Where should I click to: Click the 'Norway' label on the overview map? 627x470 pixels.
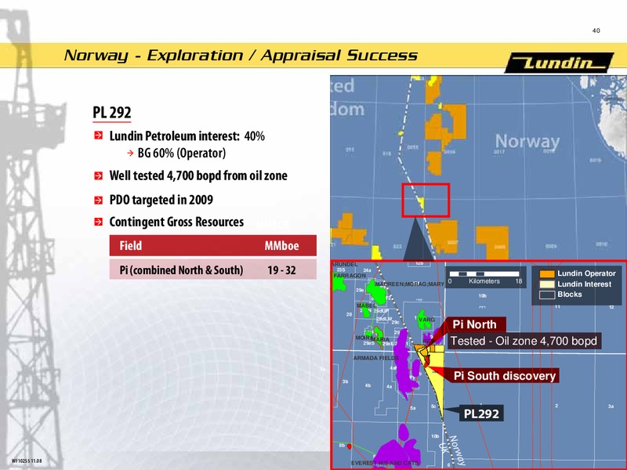(527, 141)
